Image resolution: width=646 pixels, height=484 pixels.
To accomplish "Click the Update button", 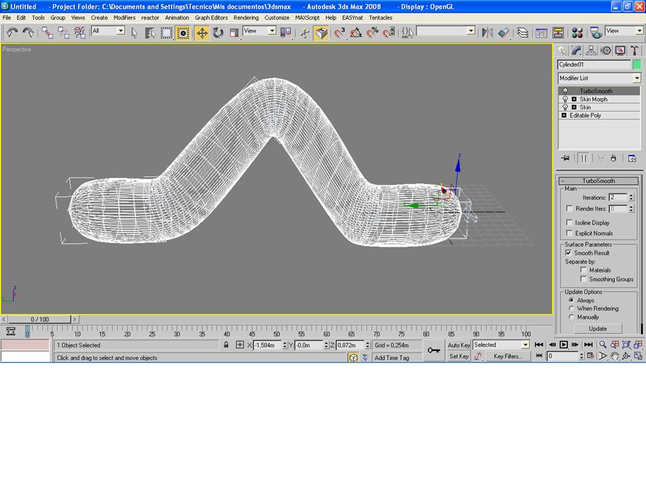I will tap(598, 329).
